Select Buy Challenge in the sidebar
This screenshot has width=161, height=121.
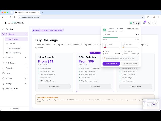point(16,39)
